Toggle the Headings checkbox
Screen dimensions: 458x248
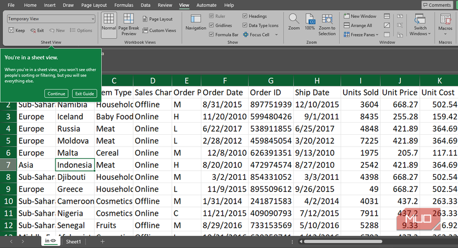(245, 16)
